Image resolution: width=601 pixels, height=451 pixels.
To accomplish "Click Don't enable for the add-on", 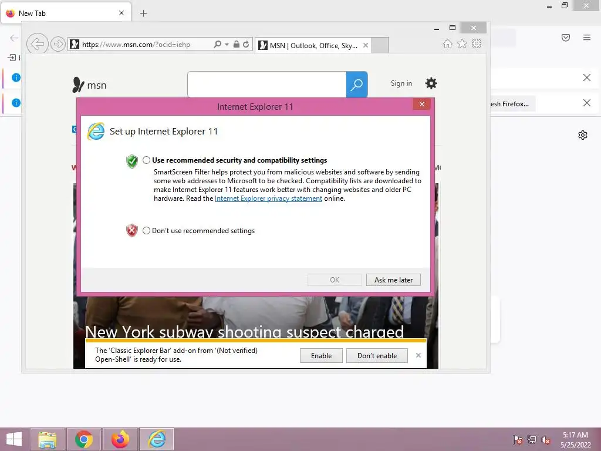I will pos(377,355).
